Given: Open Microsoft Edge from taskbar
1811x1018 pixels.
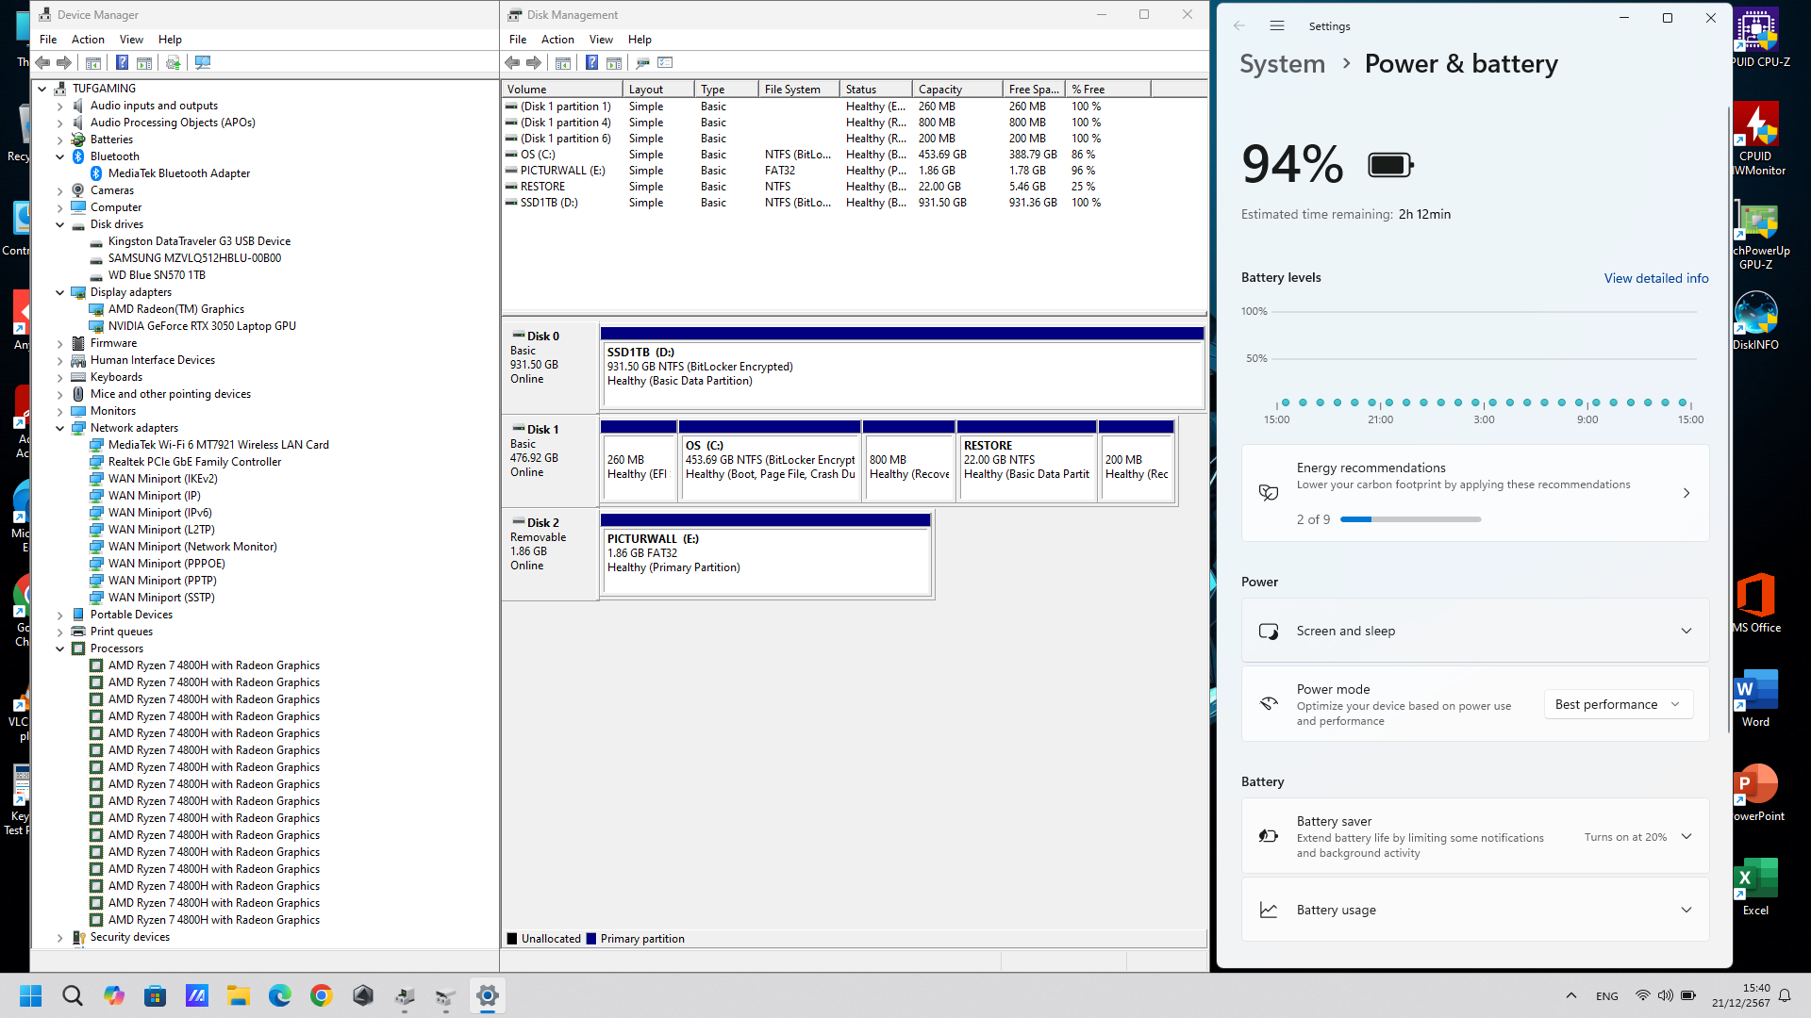Looking at the screenshot, I should pos(280,995).
